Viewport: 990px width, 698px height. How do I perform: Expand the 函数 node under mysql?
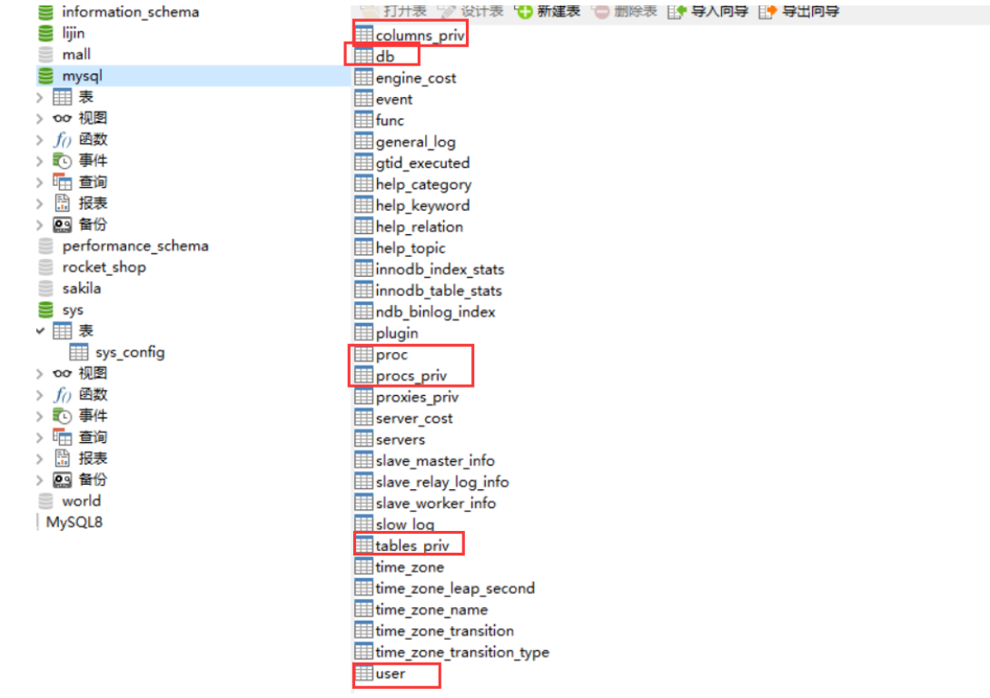click(x=40, y=140)
